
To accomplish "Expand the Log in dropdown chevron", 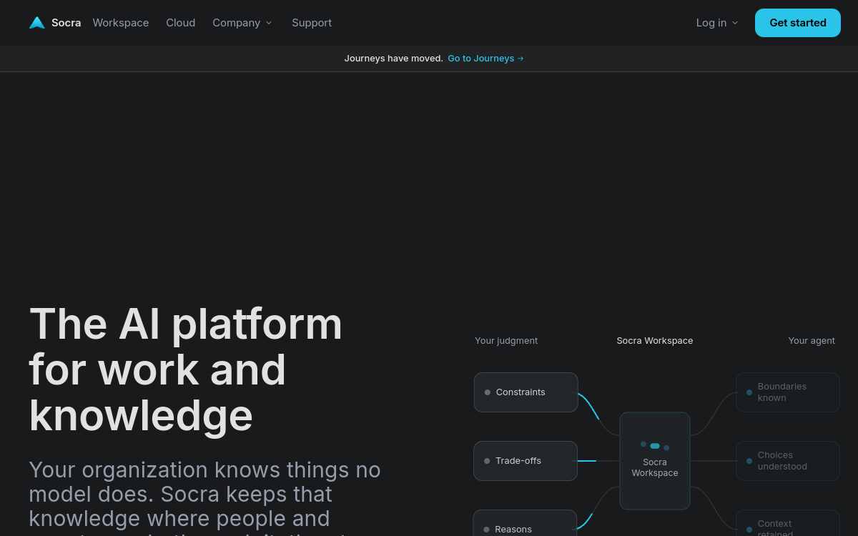I will click(x=735, y=23).
